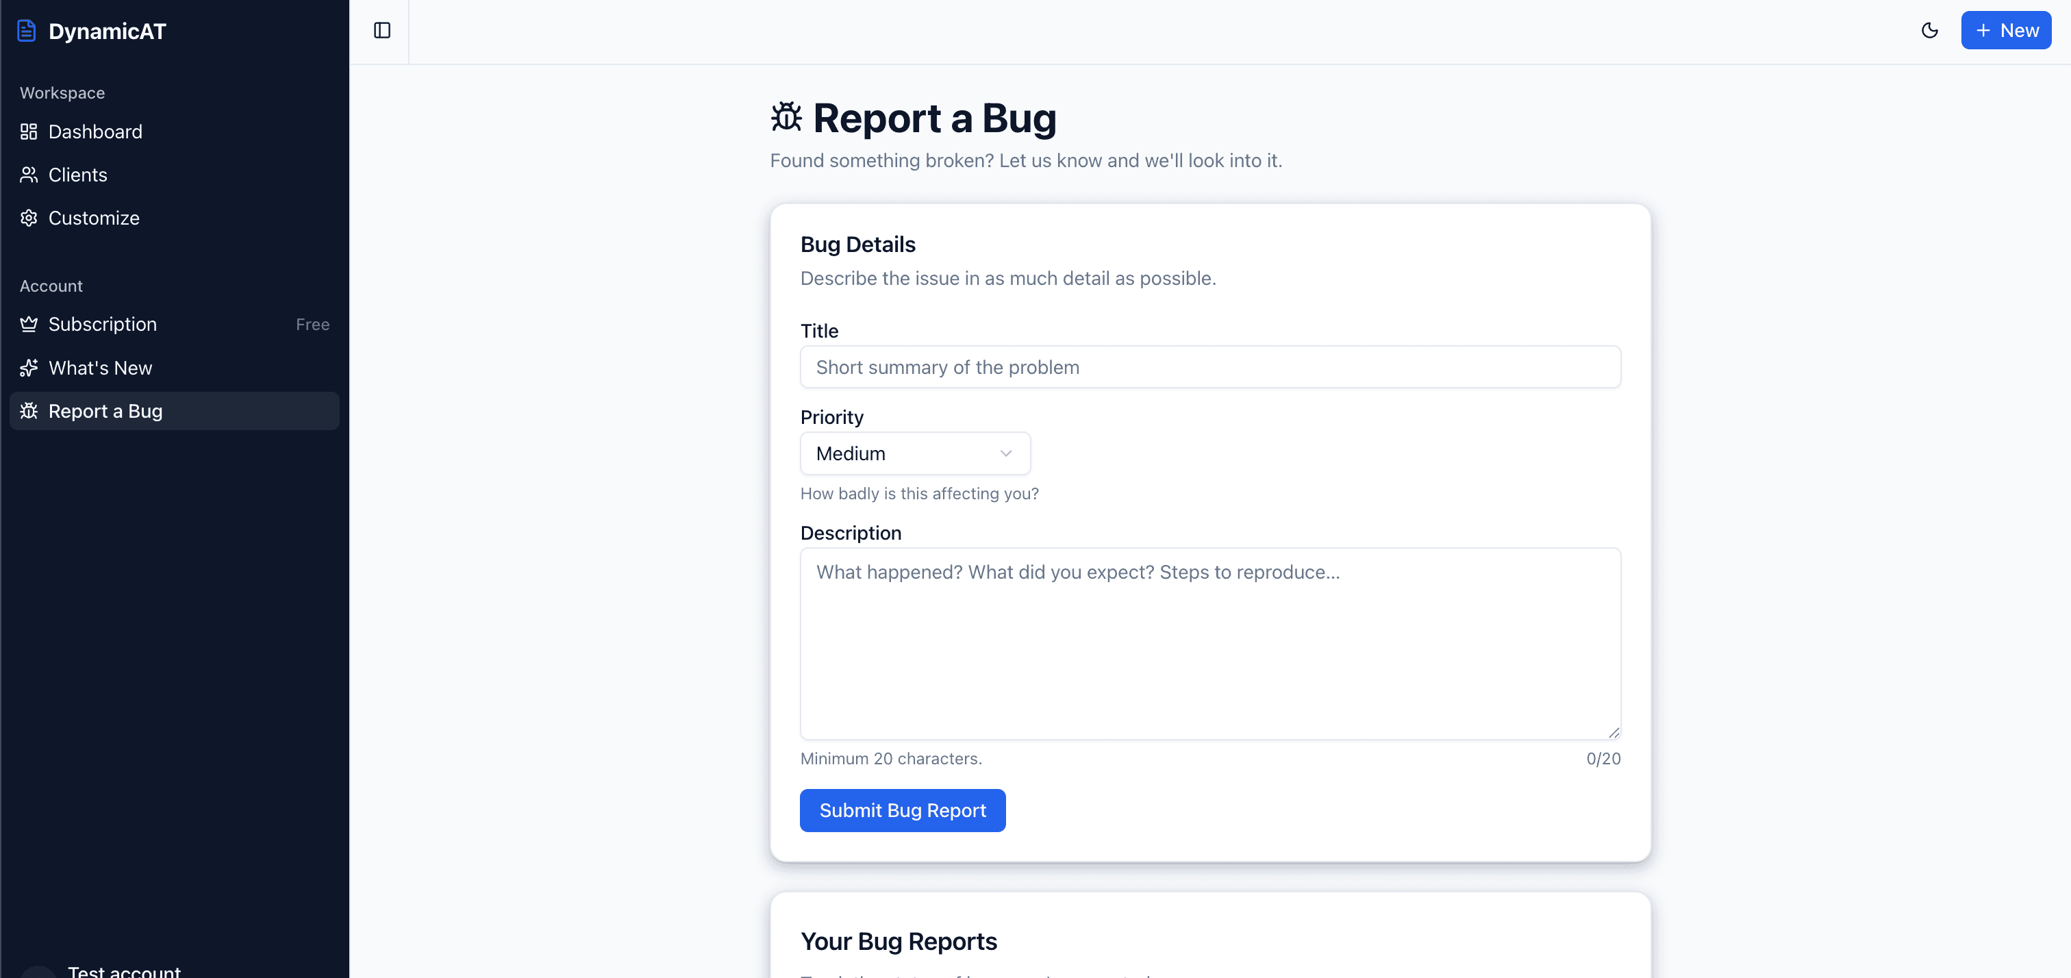Screen dimensions: 2071x978
Task: Click the Customize gear icon
Action: pos(29,218)
